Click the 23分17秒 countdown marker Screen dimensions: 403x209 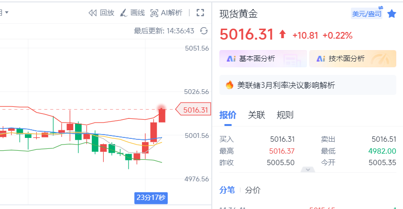coord(151,198)
